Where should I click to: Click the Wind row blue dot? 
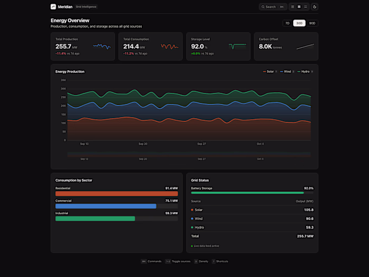pos(192,218)
